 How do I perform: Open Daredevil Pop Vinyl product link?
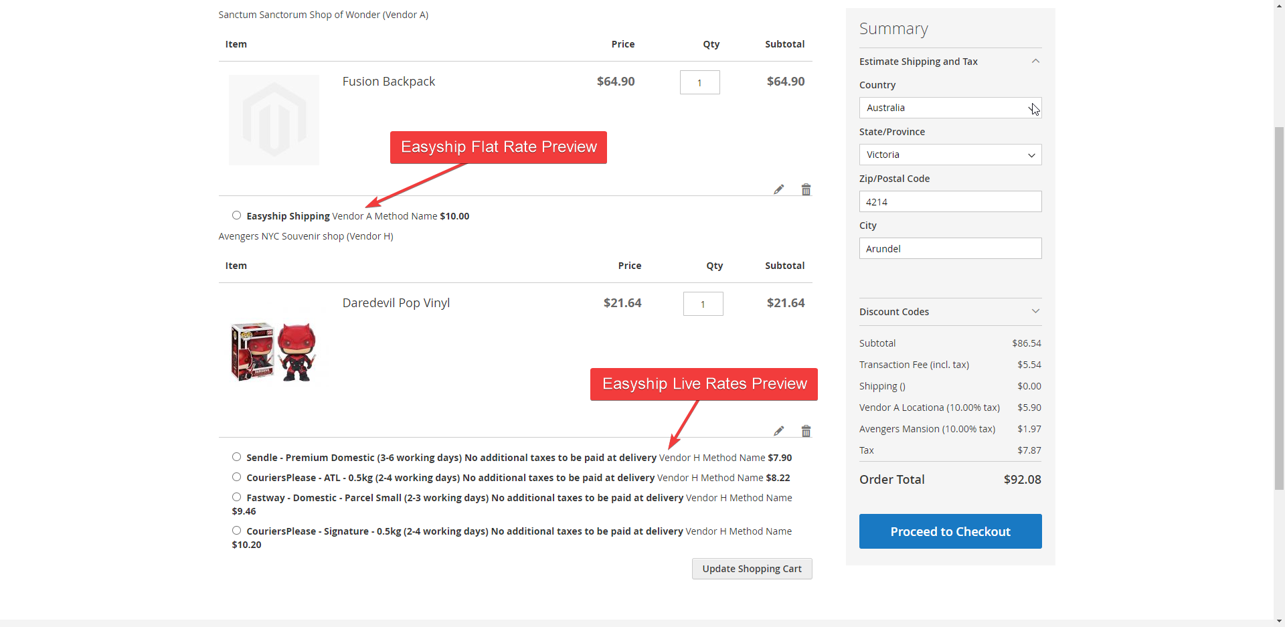396,303
